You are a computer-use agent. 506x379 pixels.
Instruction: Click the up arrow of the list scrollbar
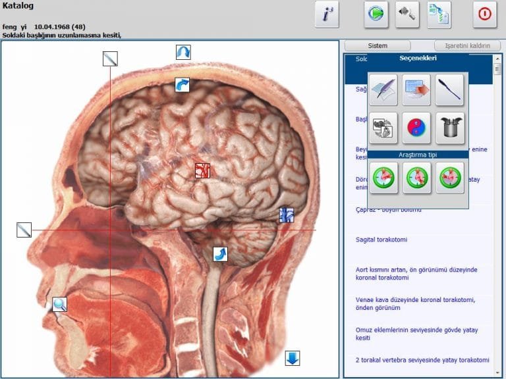point(497,59)
